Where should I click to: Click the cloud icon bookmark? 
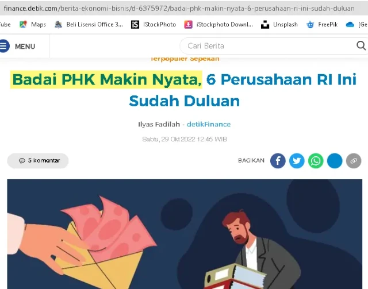click(x=350, y=24)
